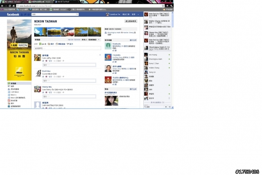
Task: Click the chat sidebar search field
Action: point(155,107)
